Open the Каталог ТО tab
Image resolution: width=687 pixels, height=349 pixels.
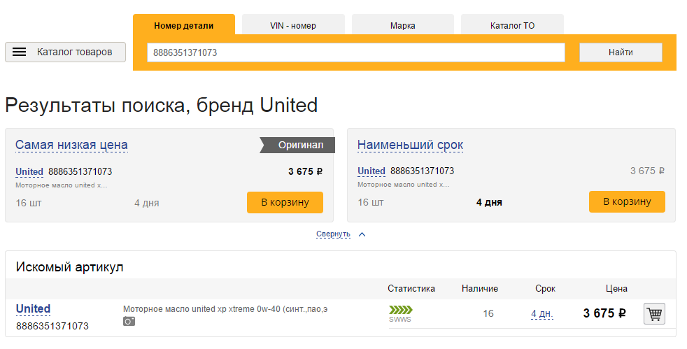(x=512, y=25)
